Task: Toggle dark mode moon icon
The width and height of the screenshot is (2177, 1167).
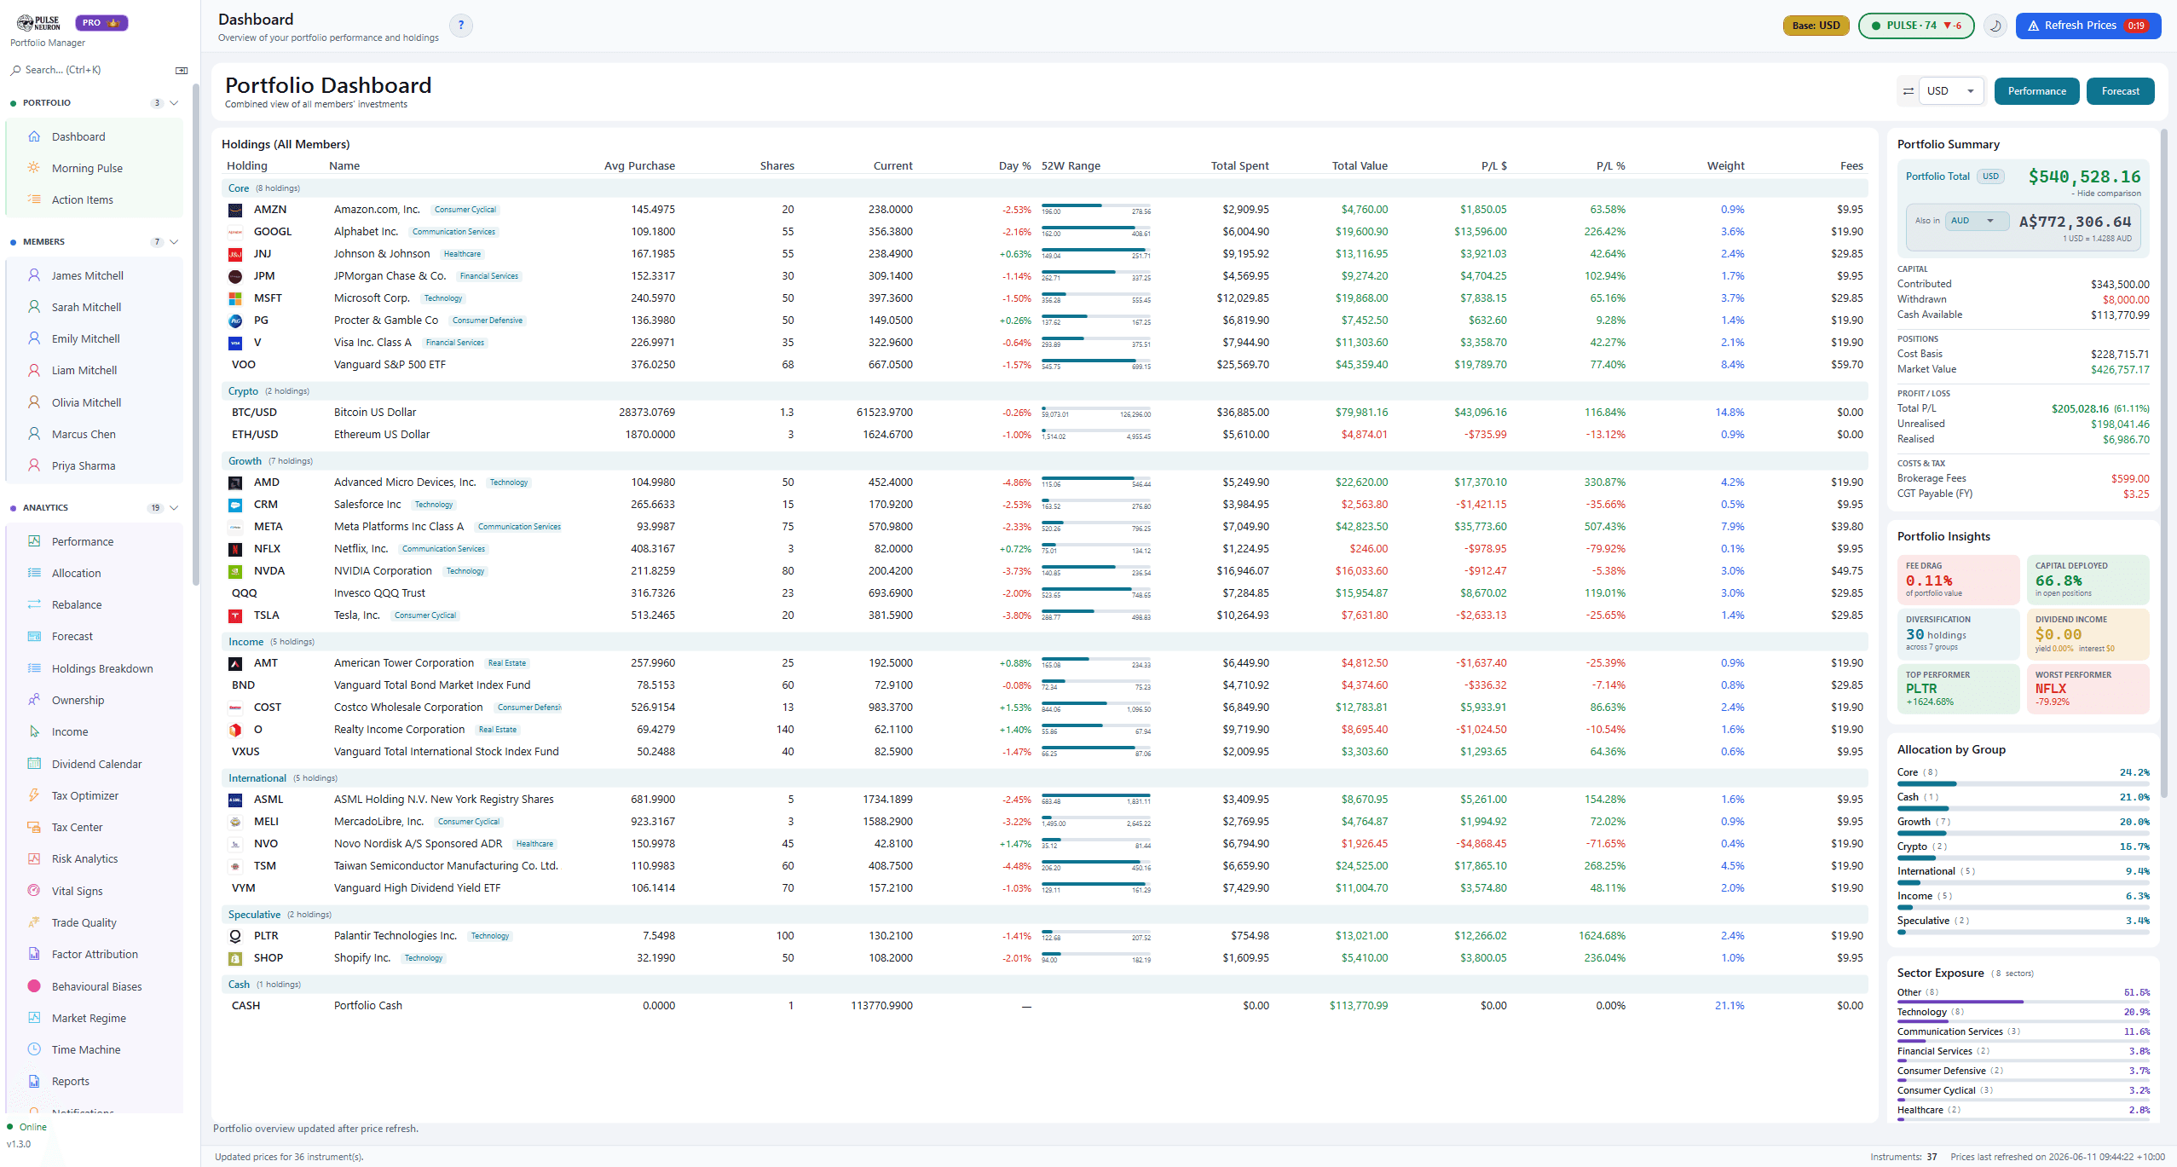Action: pyautogui.click(x=1995, y=26)
